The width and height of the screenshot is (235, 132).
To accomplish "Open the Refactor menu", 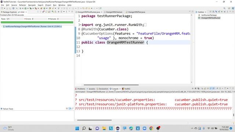I will point(22,5).
